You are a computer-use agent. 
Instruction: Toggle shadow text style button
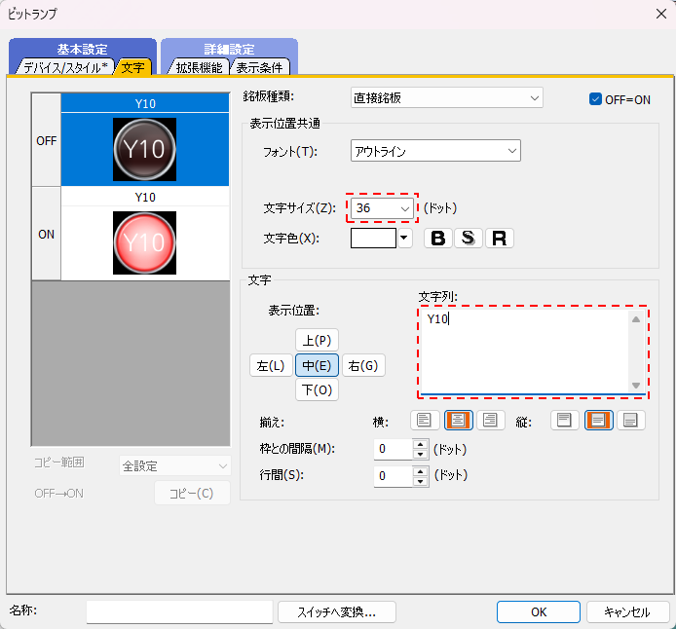coord(469,239)
